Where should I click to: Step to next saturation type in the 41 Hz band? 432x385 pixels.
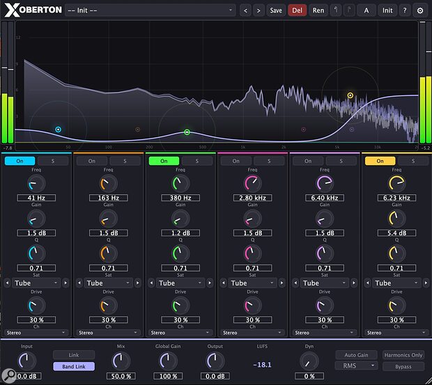coord(65,283)
